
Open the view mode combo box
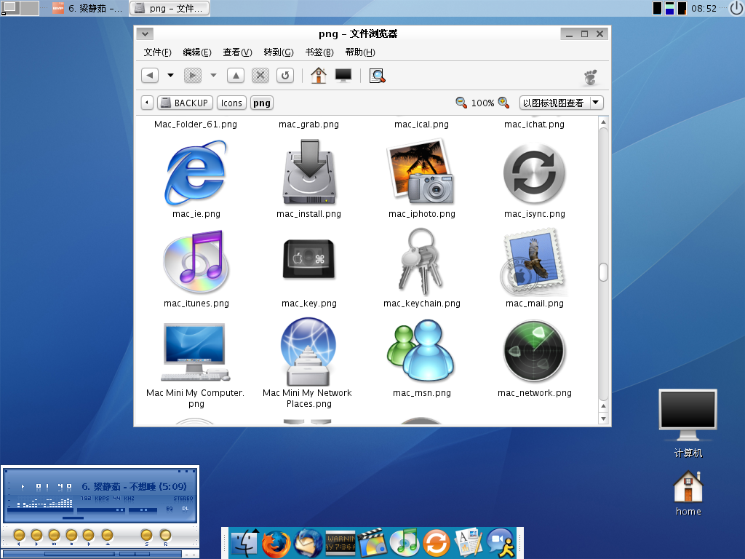tap(562, 103)
